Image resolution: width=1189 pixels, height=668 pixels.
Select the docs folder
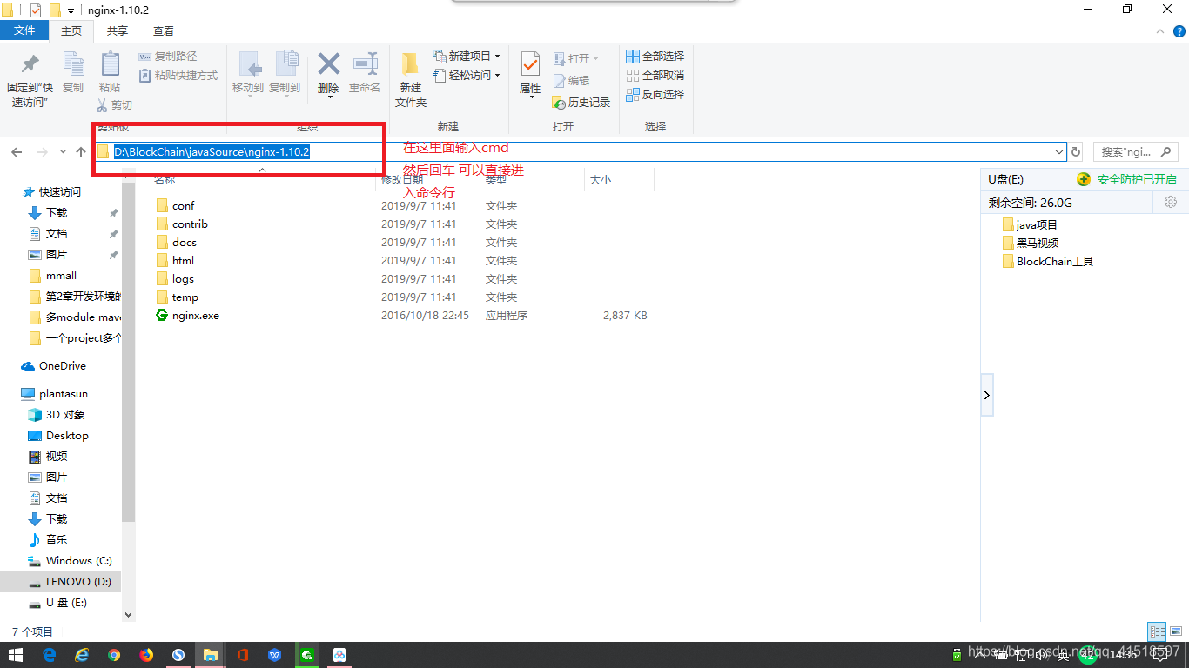pyautogui.click(x=185, y=243)
